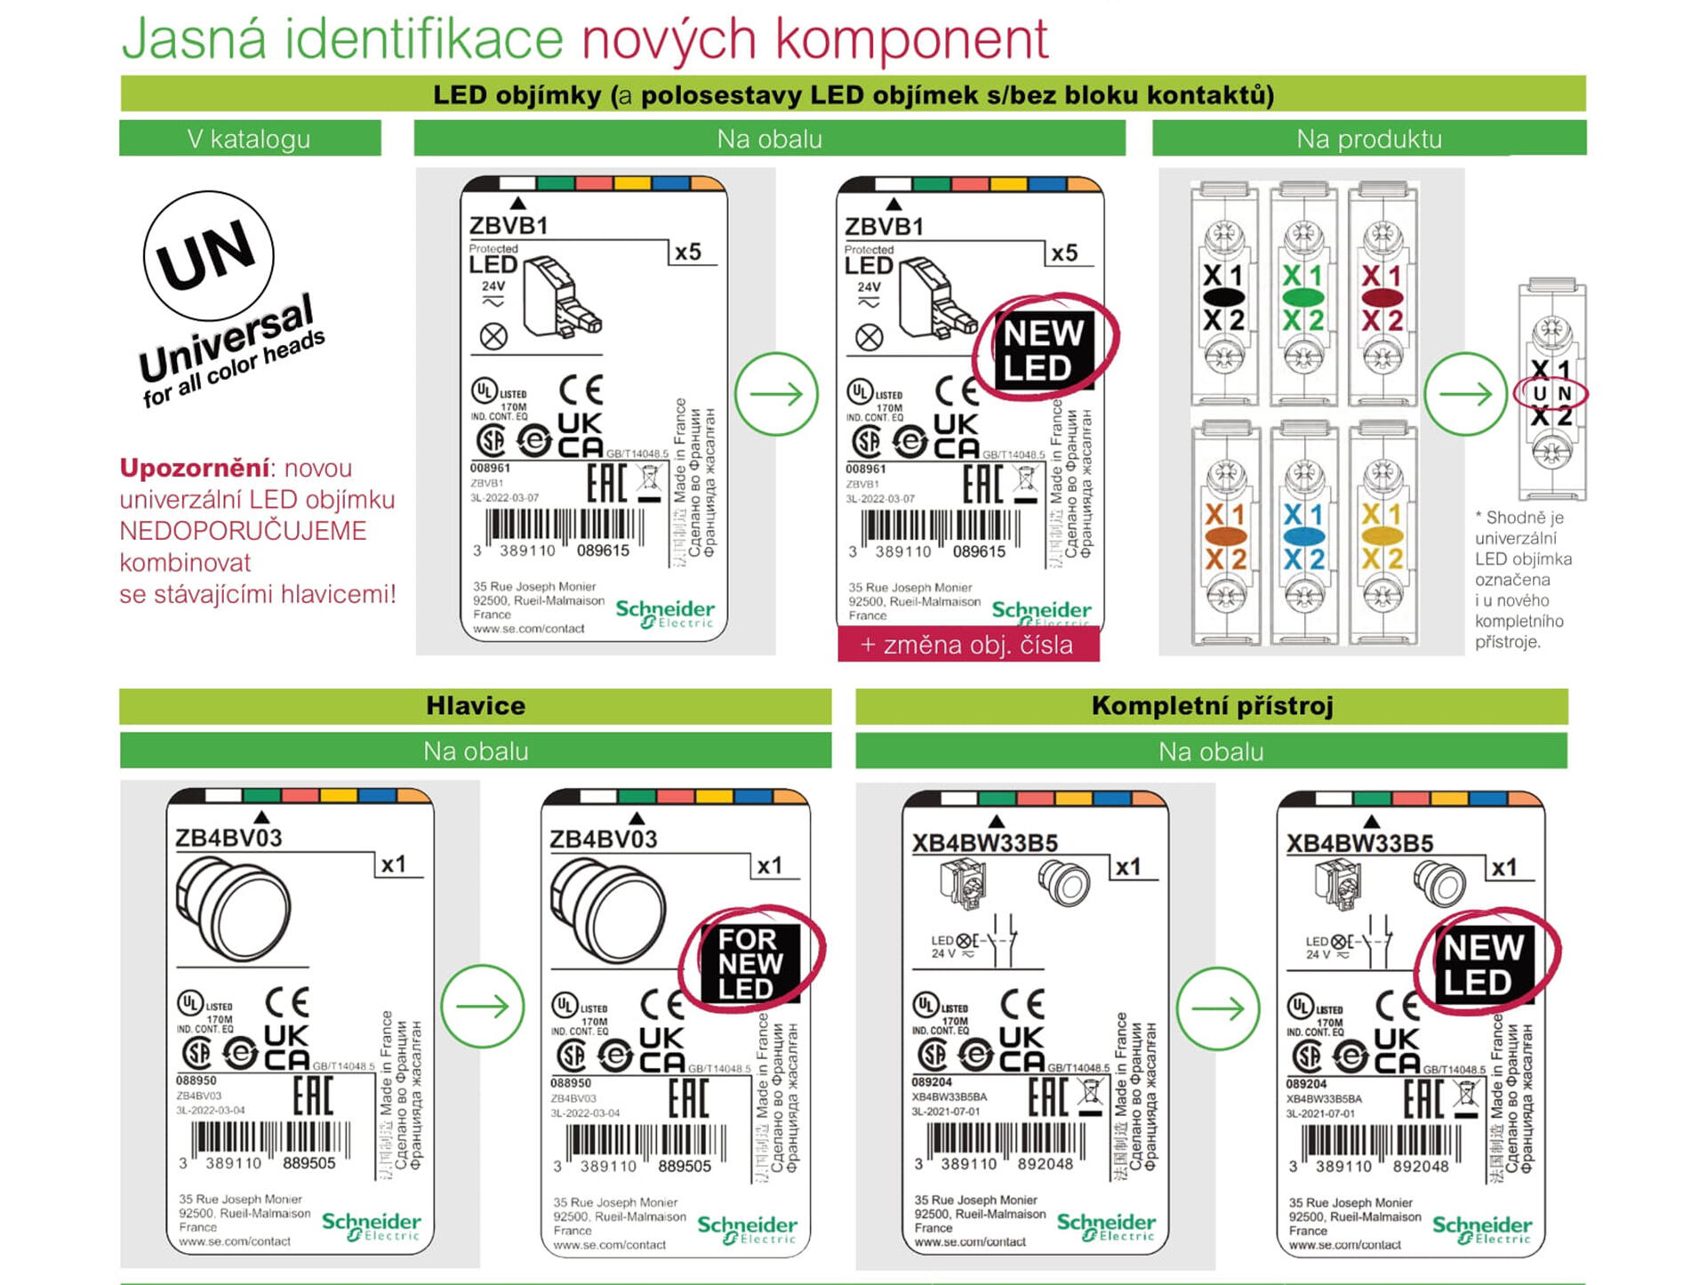Image resolution: width=1707 pixels, height=1285 pixels.
Task: Select the blue X1 X2 LED socket
Action: (1304, 534)
